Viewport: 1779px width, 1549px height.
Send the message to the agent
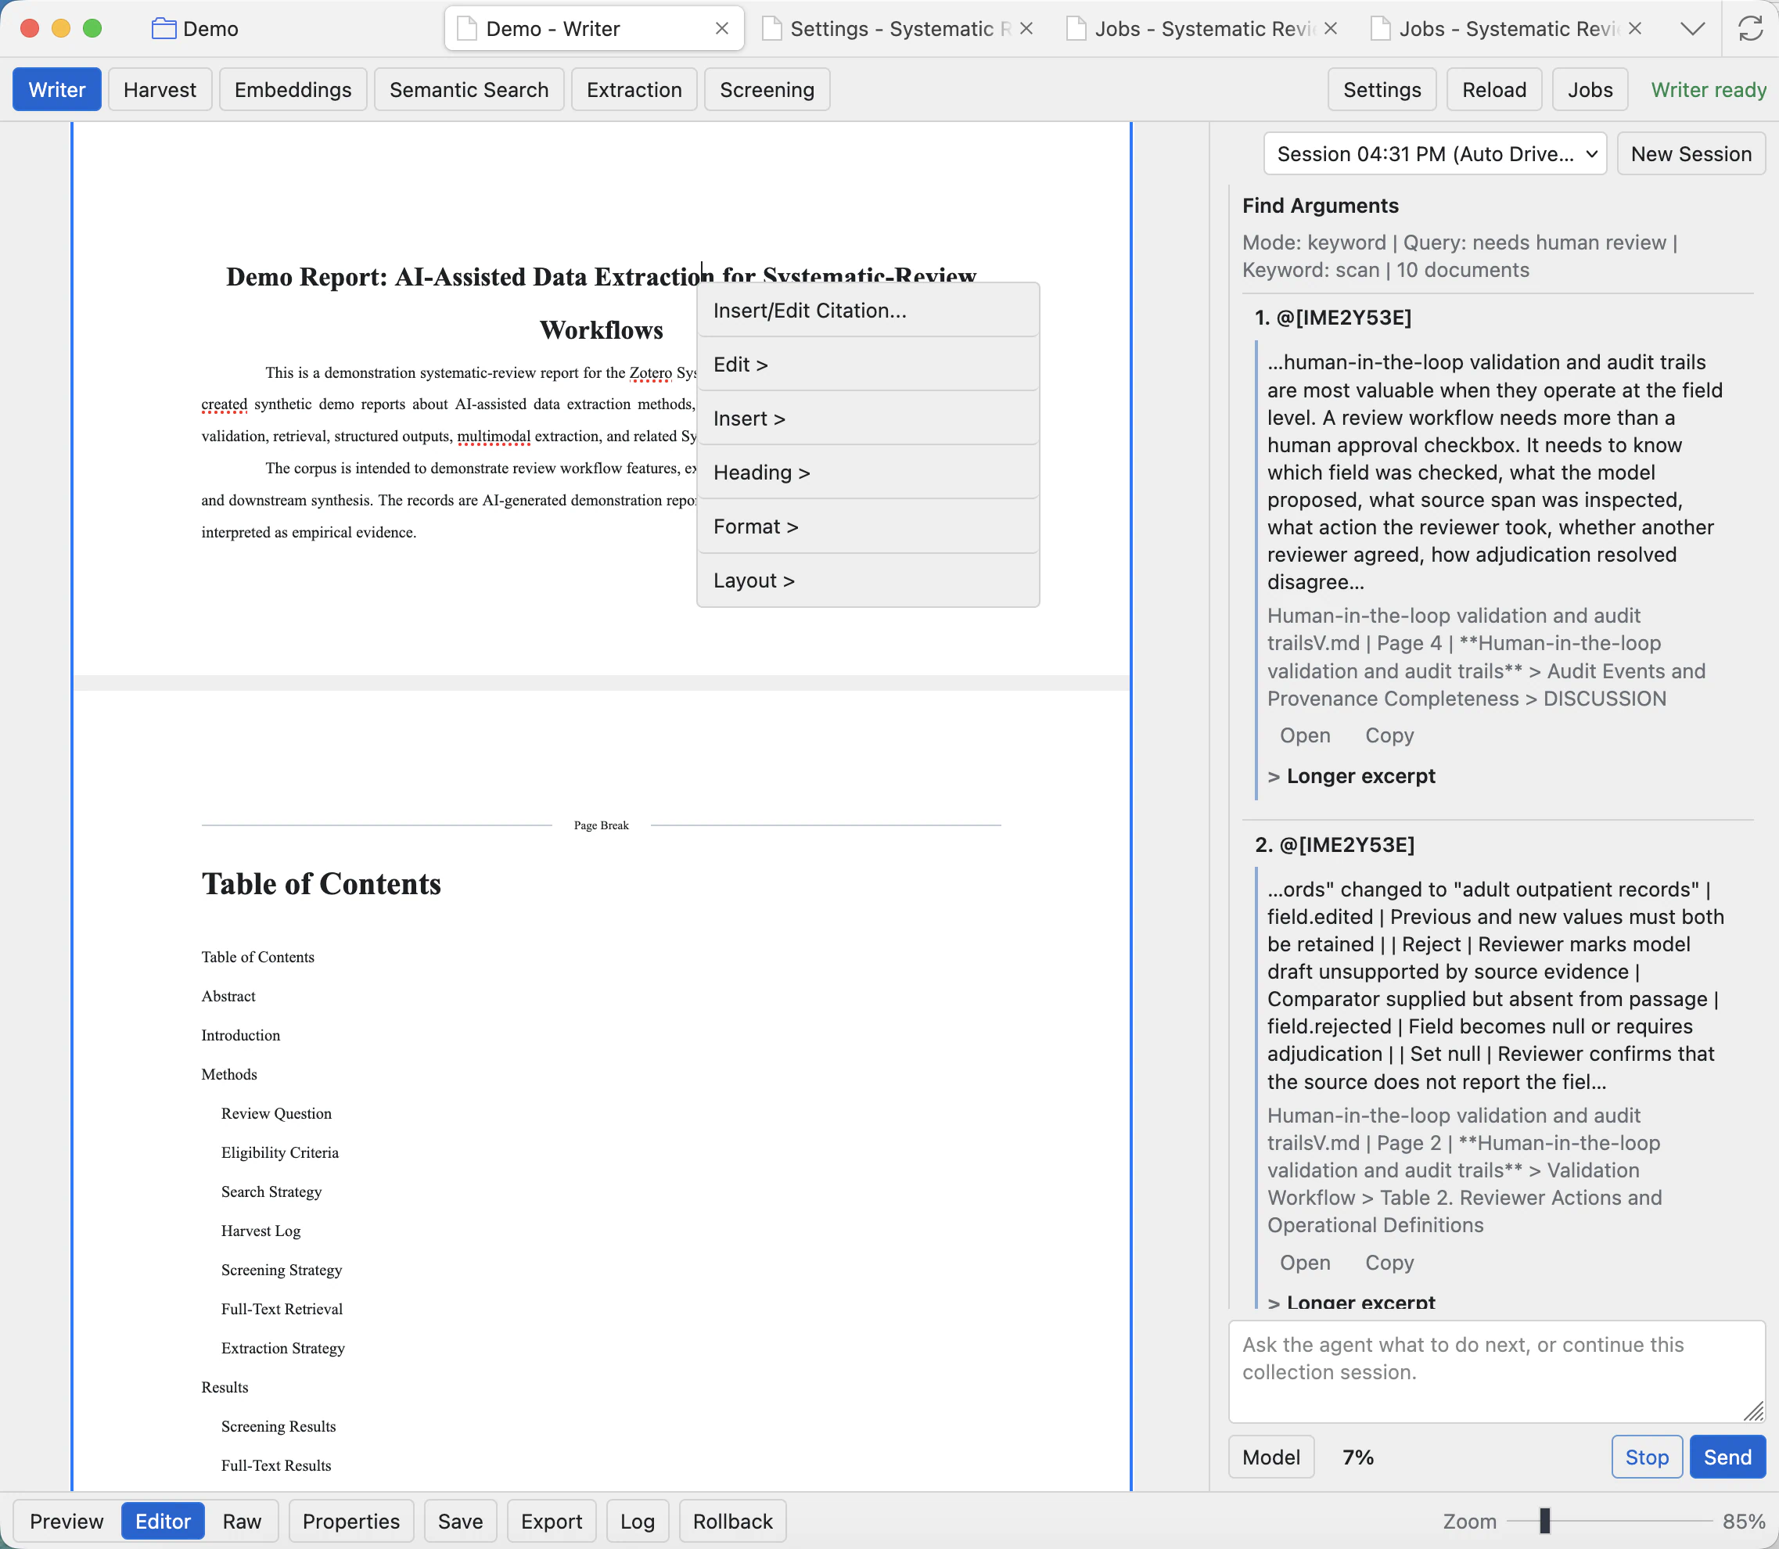pyautogui.click(x=1727, y=1457)
